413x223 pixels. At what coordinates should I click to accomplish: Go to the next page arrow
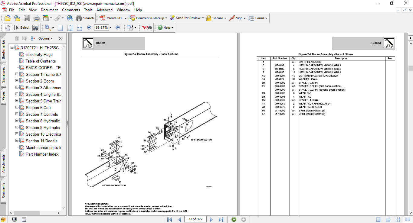211,219
